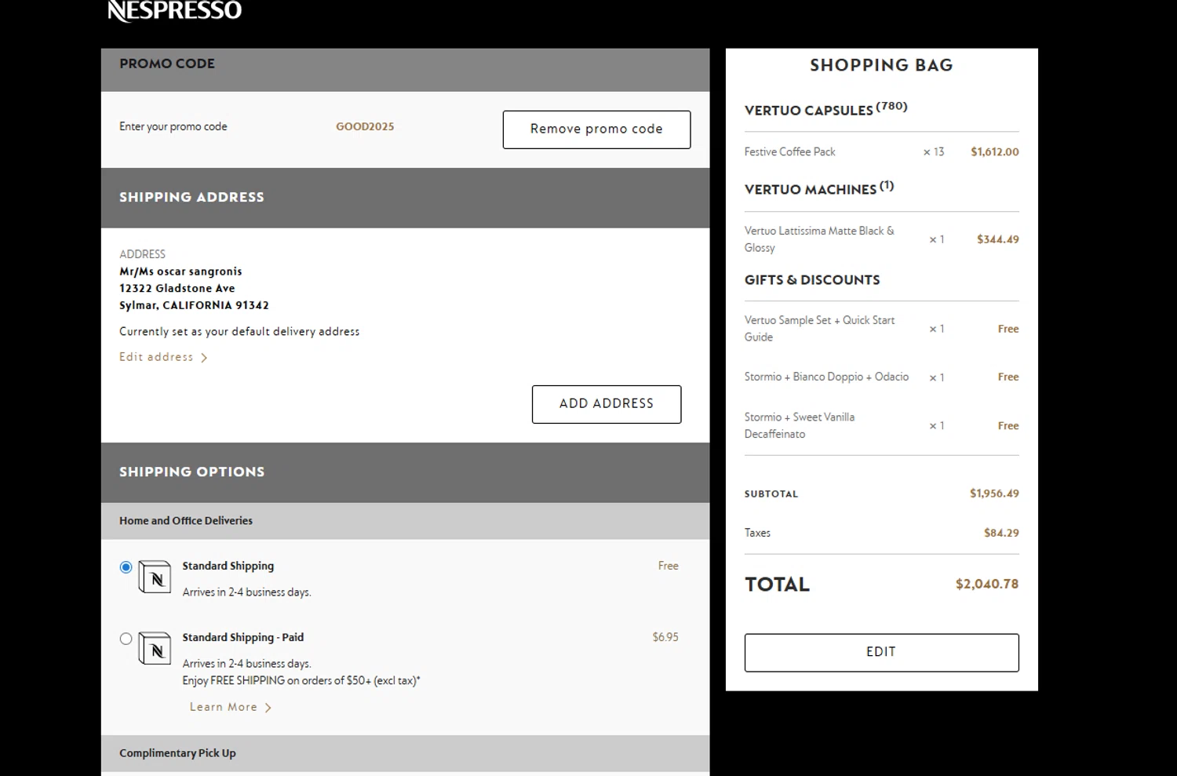Viewport: 1177px width, 776px height.
Task: Click the Standard Shipping box icon
Action: 155,577
